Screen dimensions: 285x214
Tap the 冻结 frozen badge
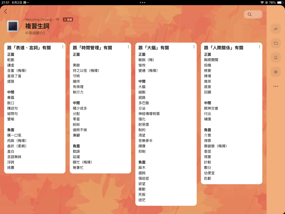[x=68, y=20]
